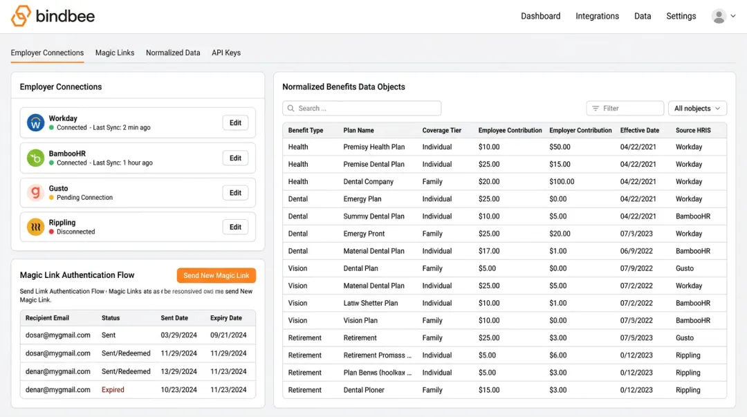Click Rippling's Disconnected status
Viewport: 747px width, 417px height.
(72, 232)
